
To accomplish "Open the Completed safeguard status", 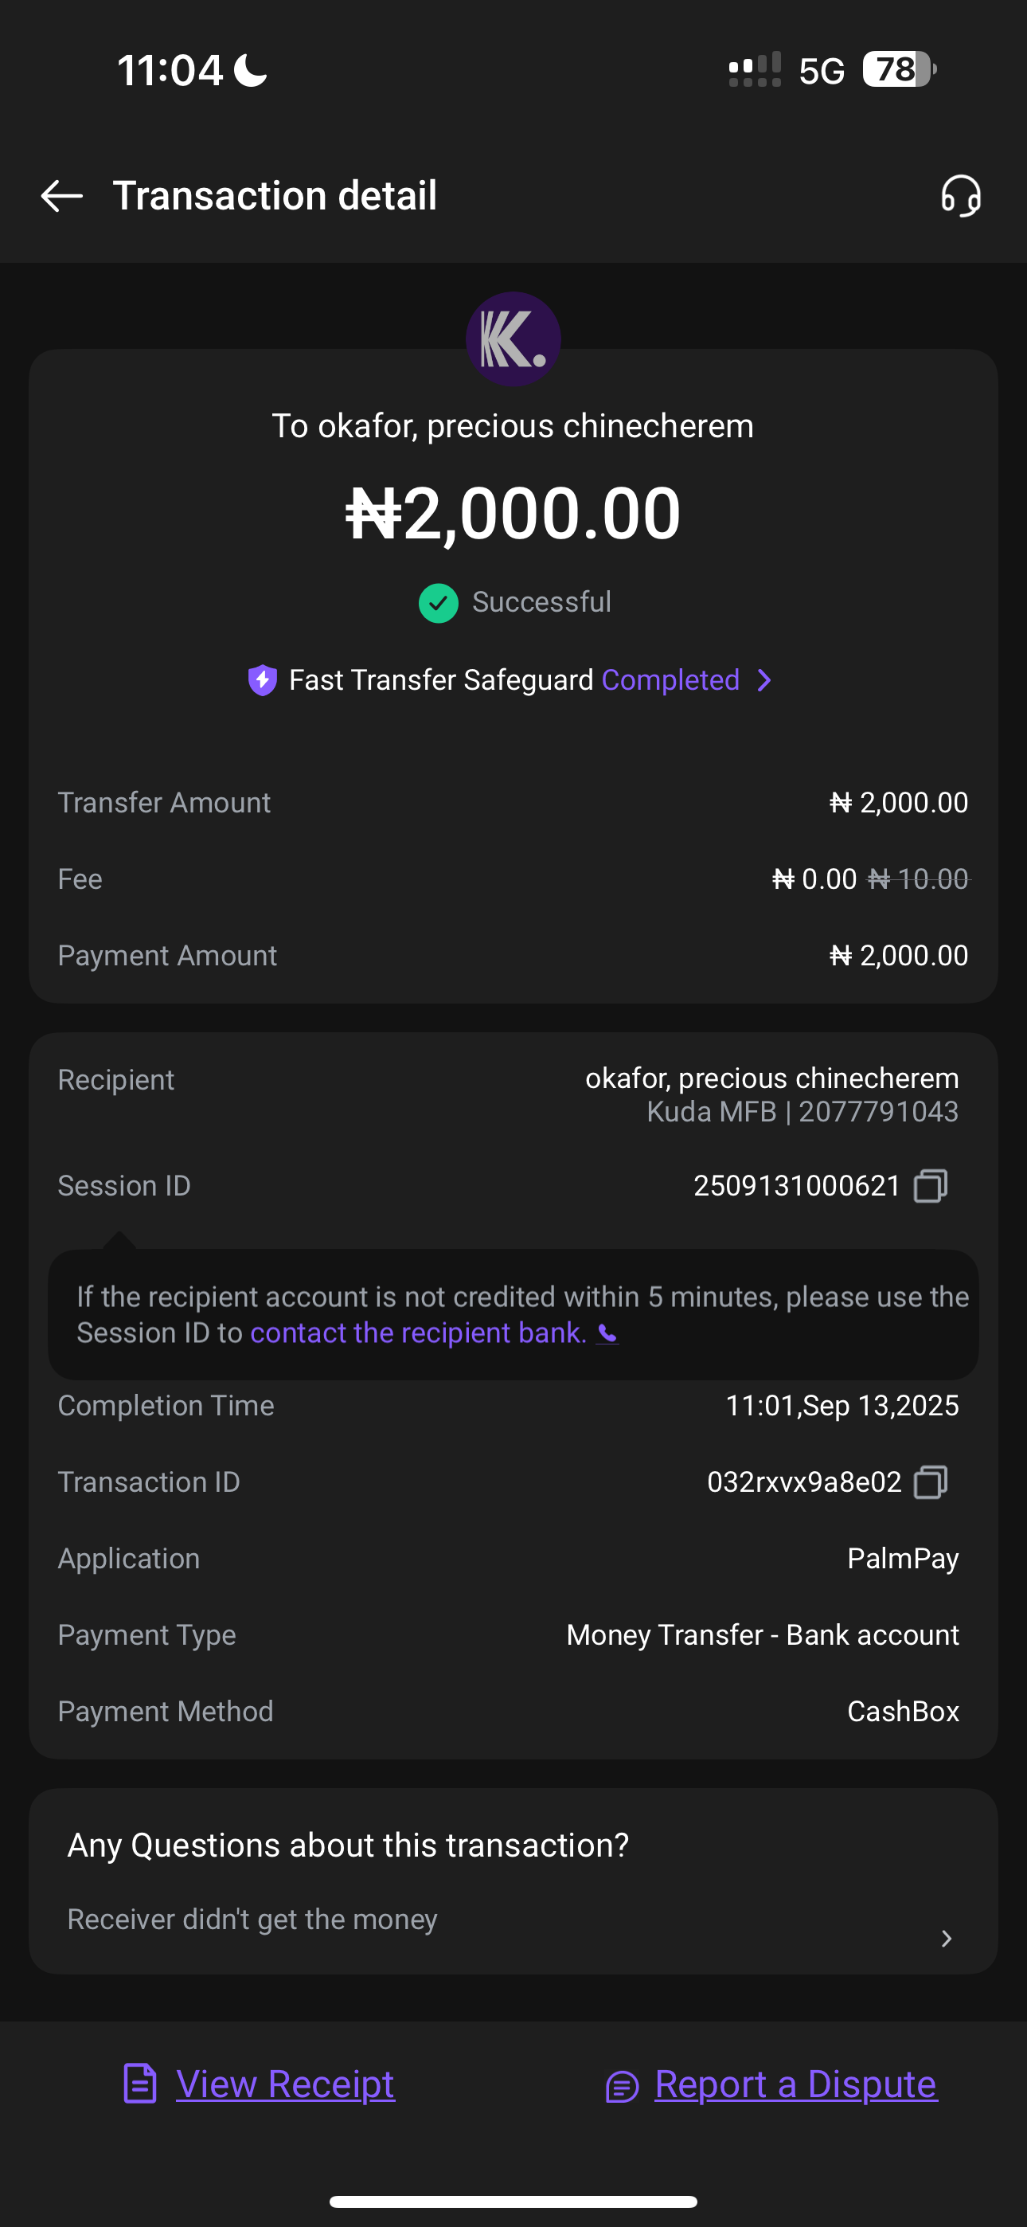I will click(670, 680).
